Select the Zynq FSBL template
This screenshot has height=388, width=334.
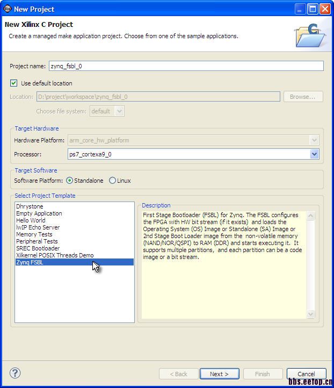(75, 262)
